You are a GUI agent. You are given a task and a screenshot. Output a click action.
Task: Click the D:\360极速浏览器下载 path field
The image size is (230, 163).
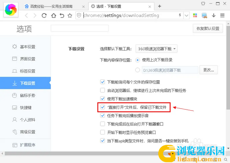[170, 70]
